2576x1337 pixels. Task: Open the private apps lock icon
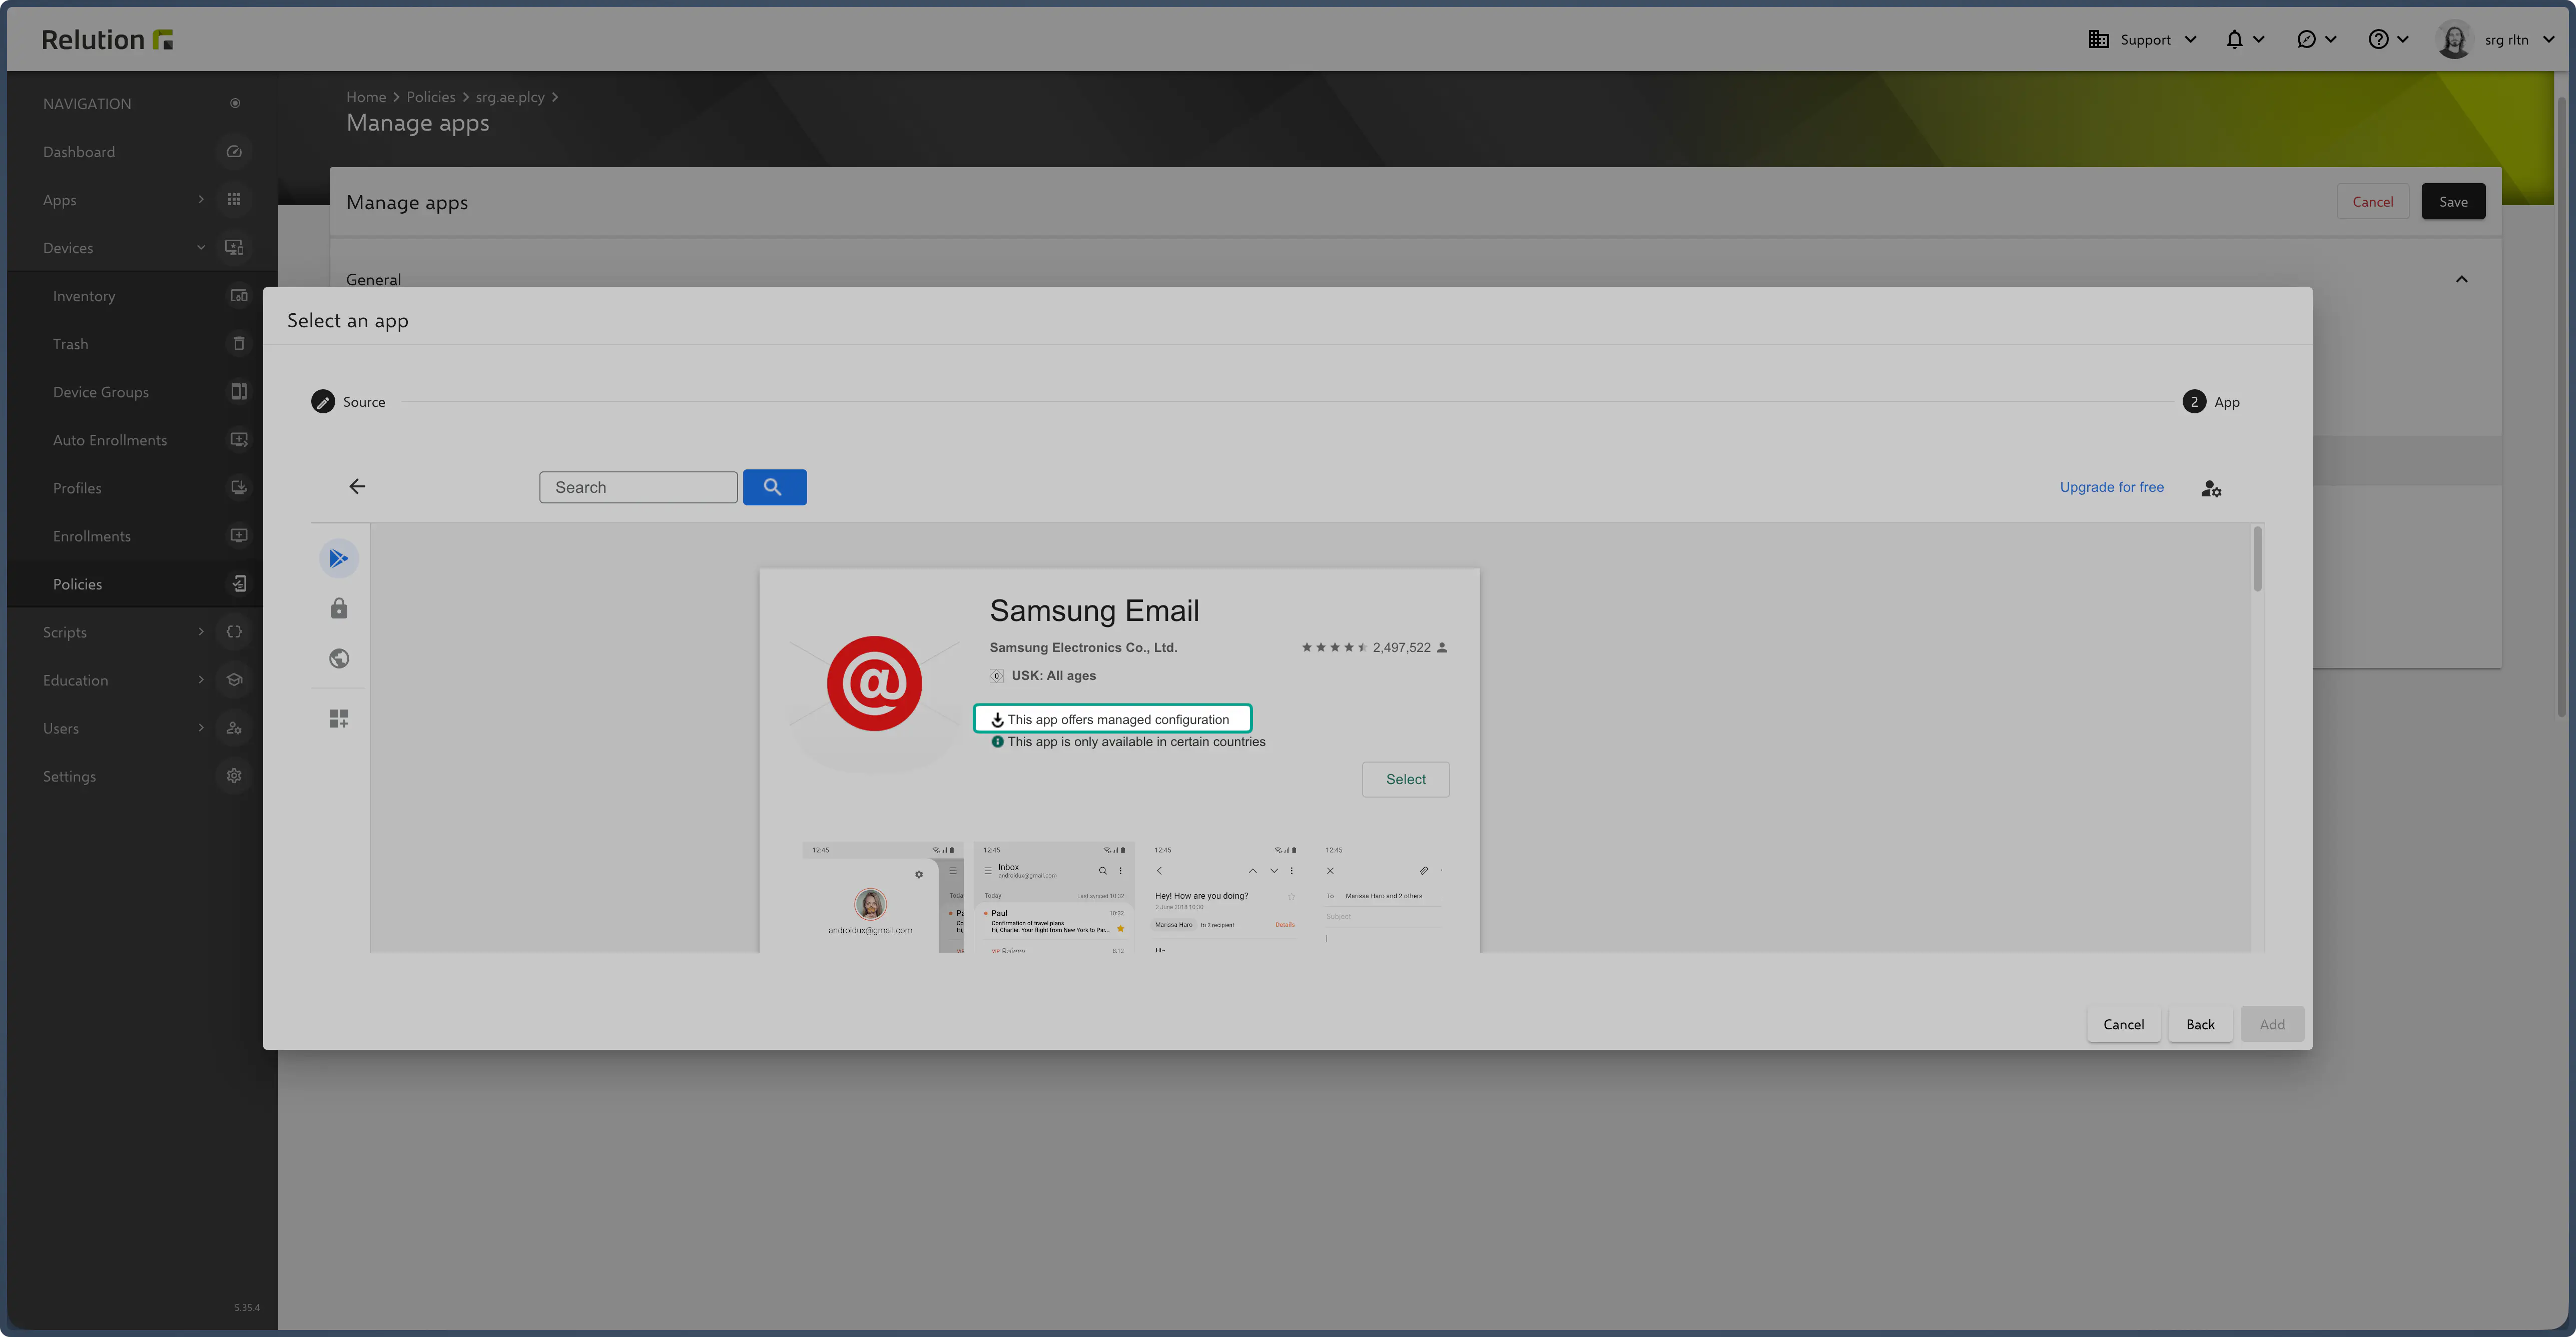[x=339, y=608]
